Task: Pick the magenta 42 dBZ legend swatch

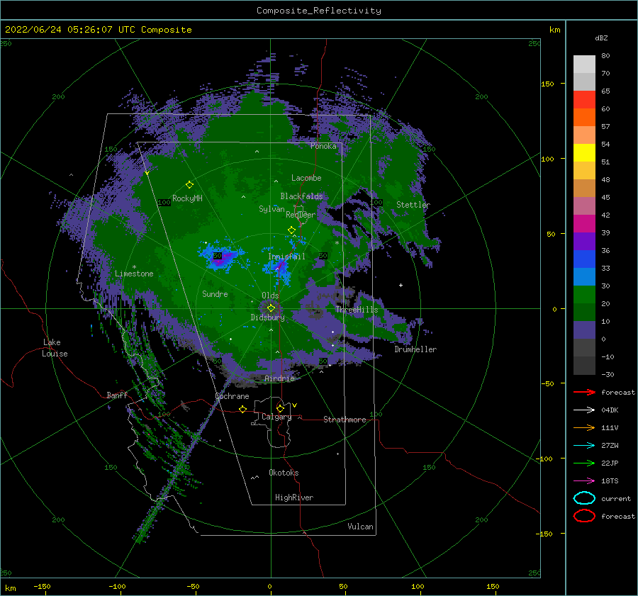Action: pyautogui.click(x=584, y=223)
